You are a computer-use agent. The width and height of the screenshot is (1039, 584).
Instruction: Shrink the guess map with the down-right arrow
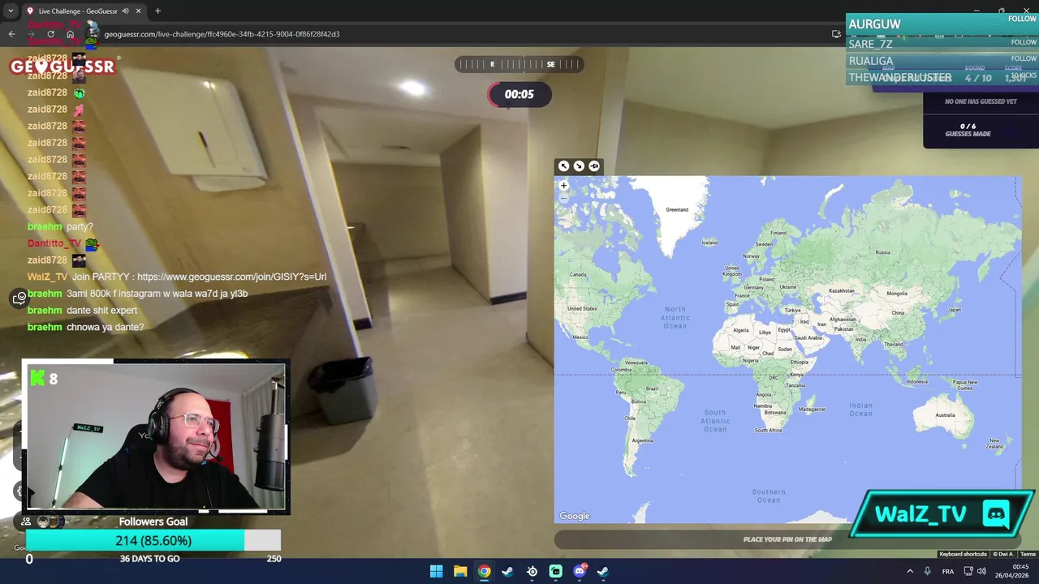coord(579,166)
